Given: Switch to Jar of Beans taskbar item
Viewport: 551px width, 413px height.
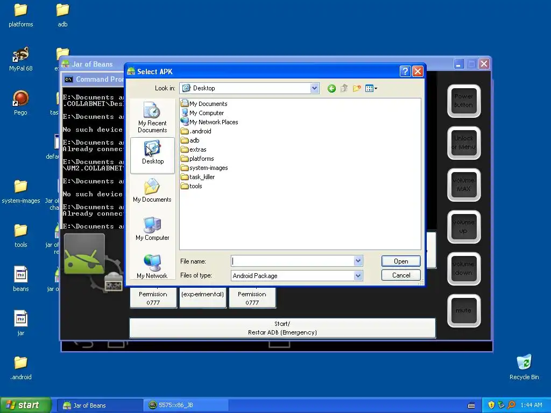Looking at the screenshot, I should 99,405.
